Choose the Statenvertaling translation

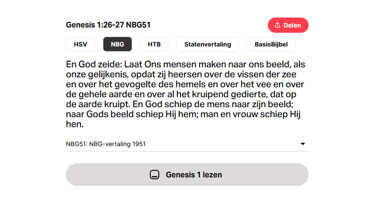pos(208,44)
